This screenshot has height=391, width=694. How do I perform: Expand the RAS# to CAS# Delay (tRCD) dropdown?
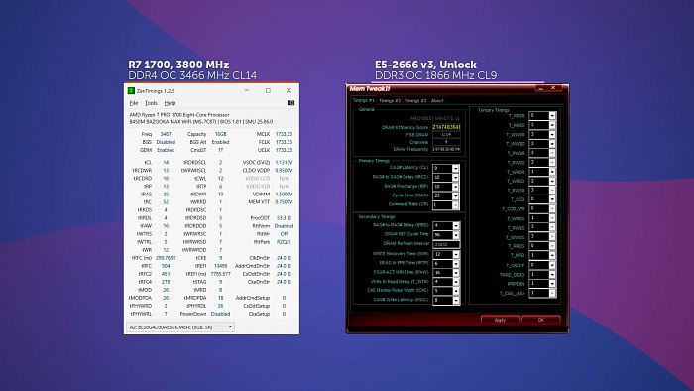(x=455, y=177)
